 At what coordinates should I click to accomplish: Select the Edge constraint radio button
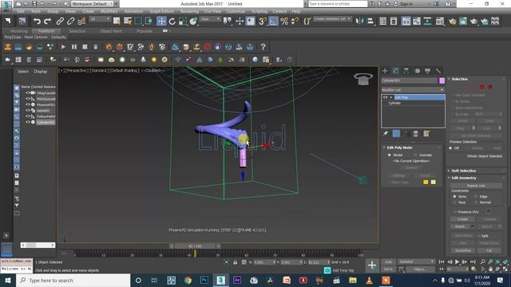(x=476, y=197)
